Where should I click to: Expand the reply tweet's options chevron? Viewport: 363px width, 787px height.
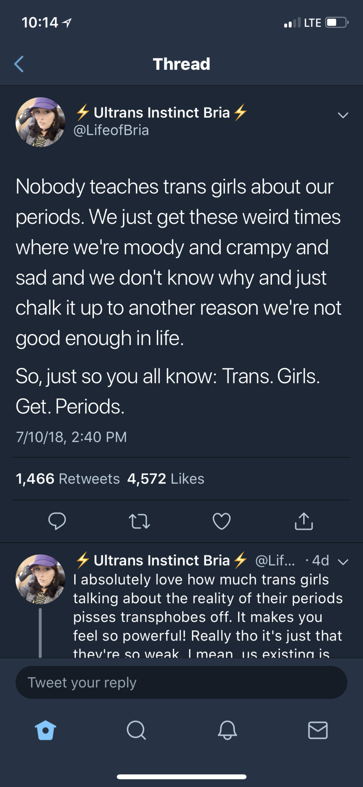pos(343,562)
